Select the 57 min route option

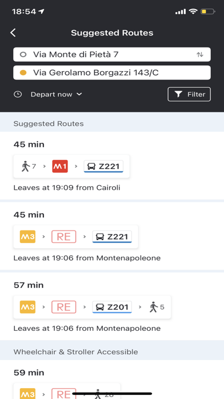(x=112, y=306)
